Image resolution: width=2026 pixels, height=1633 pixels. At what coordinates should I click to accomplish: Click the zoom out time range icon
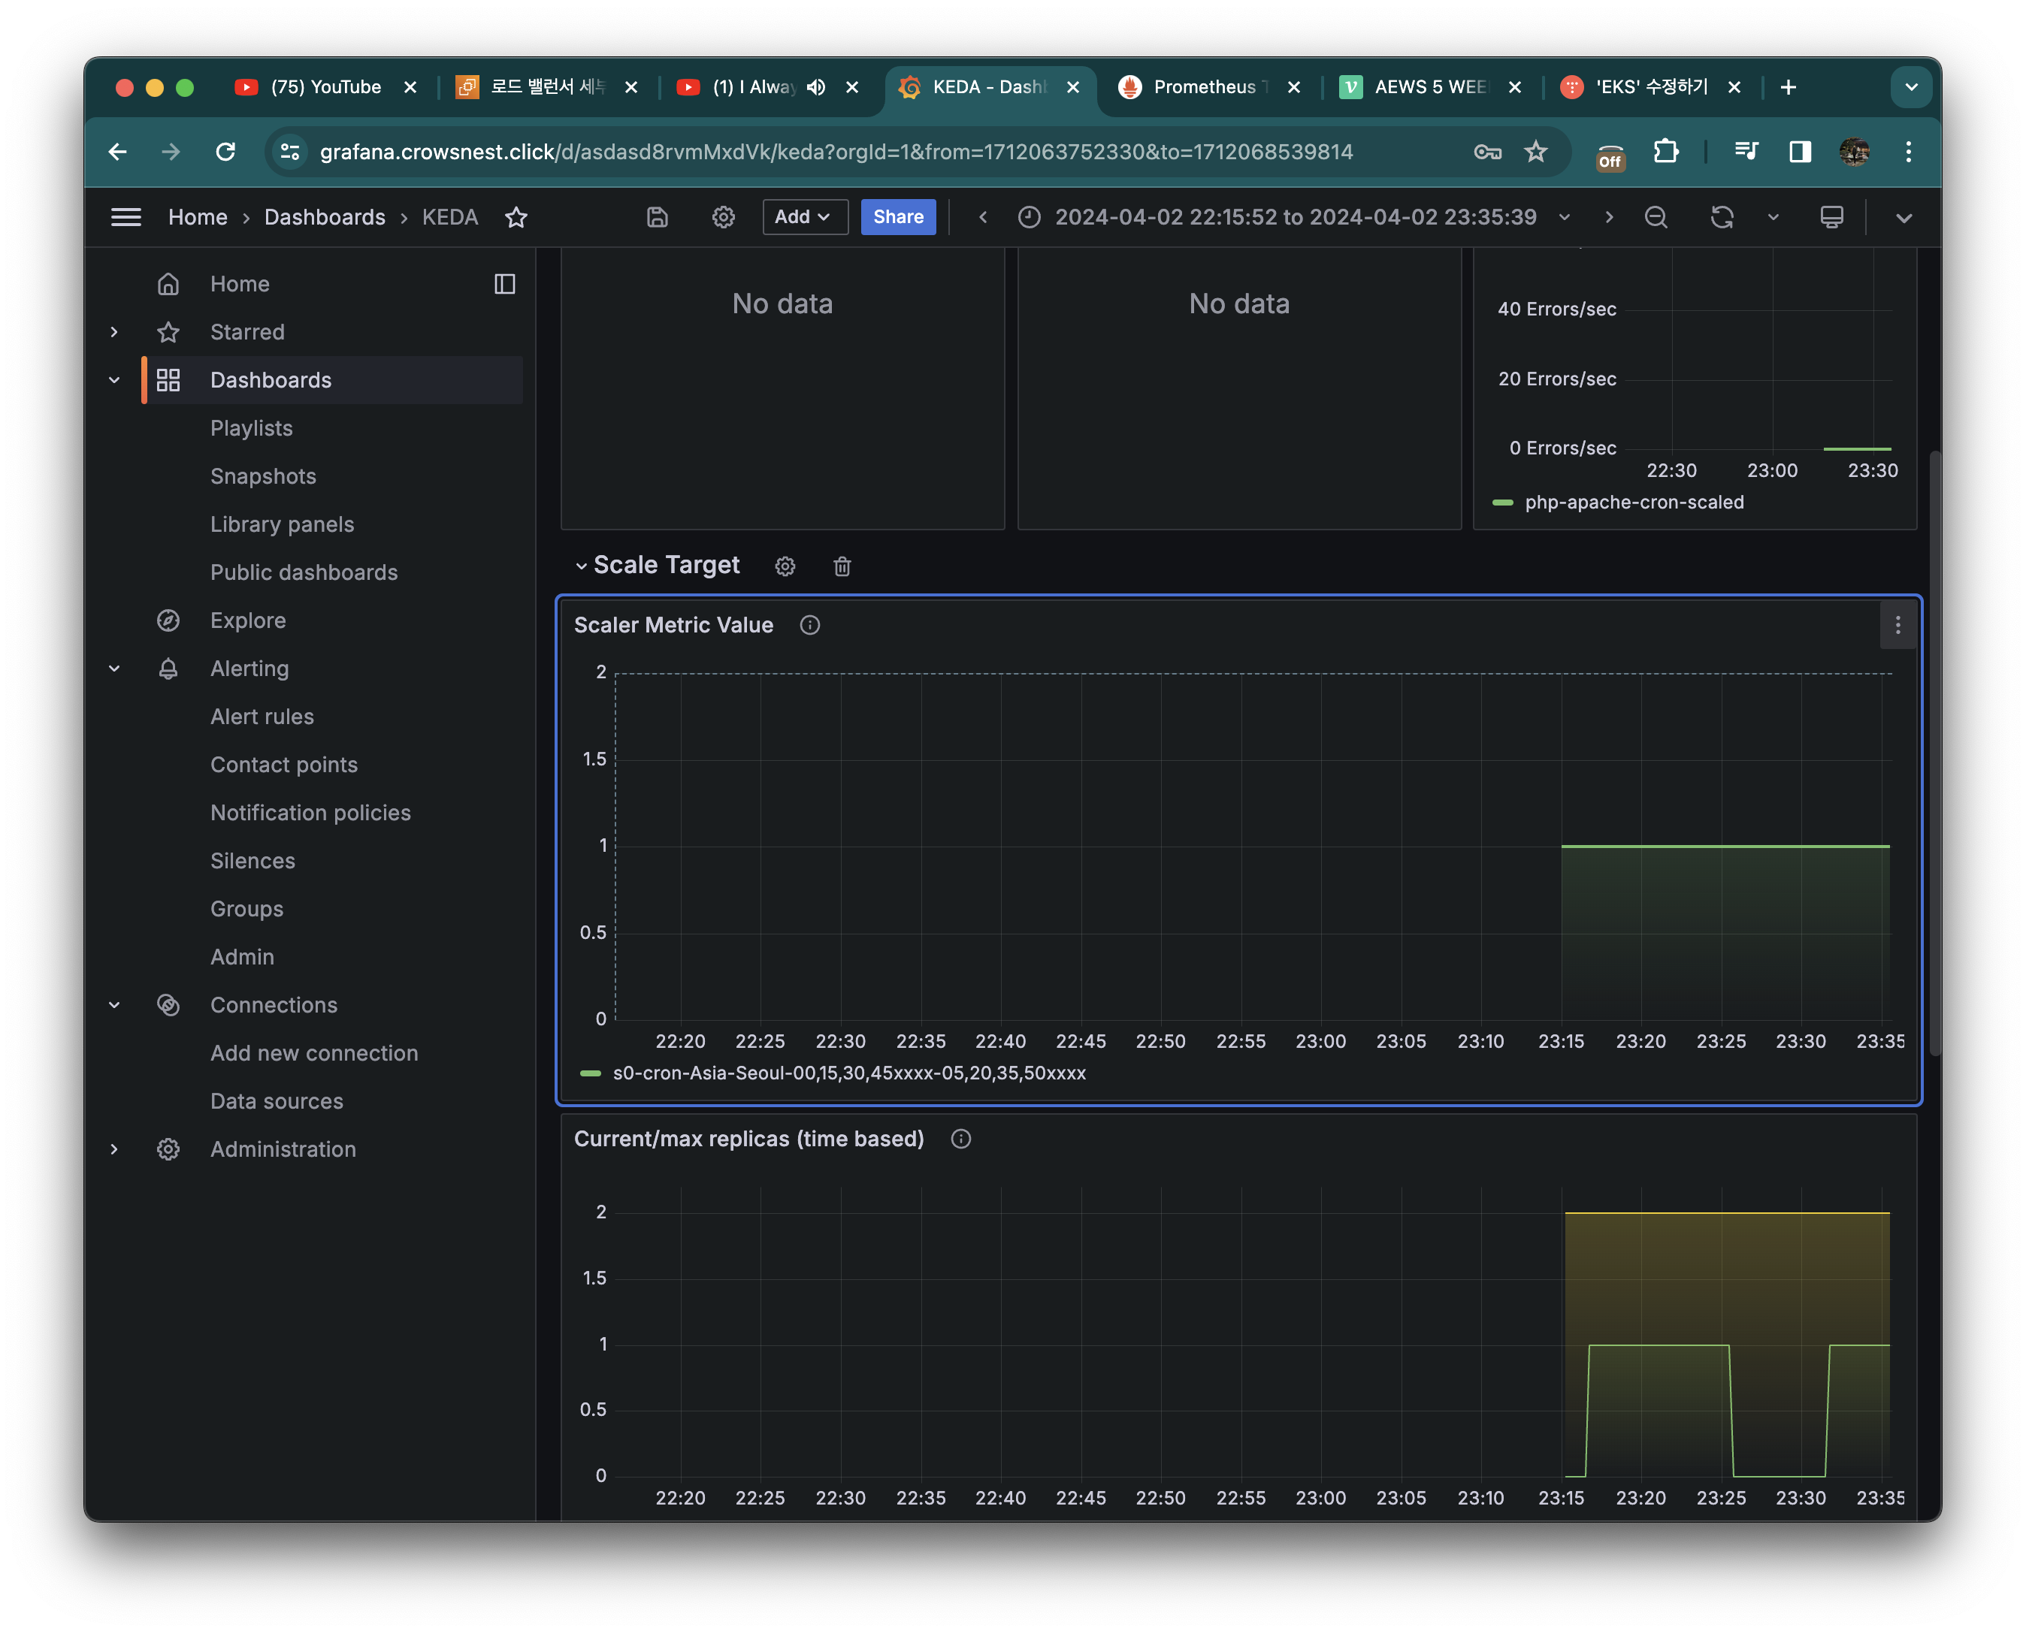click(x=1656, y=217)
